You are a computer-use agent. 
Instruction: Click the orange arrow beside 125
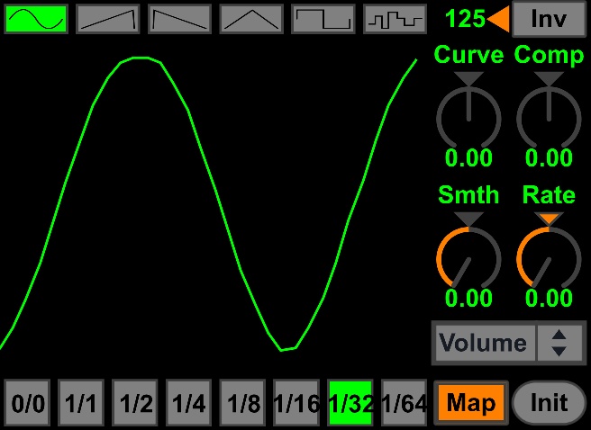pyautogui.click(x=498, y=19)
